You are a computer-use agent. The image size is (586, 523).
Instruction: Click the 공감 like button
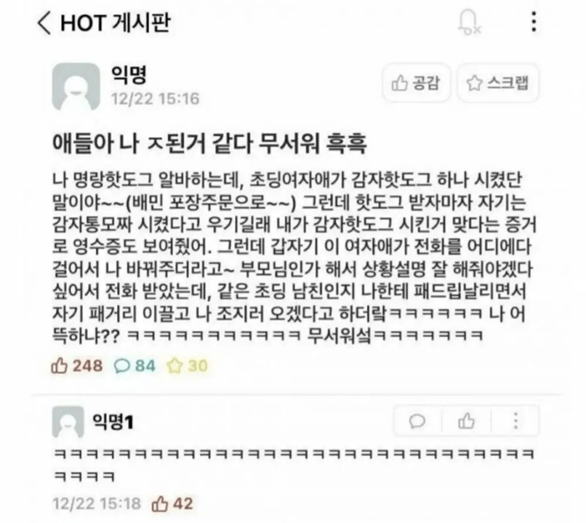(x=416, y=83)
